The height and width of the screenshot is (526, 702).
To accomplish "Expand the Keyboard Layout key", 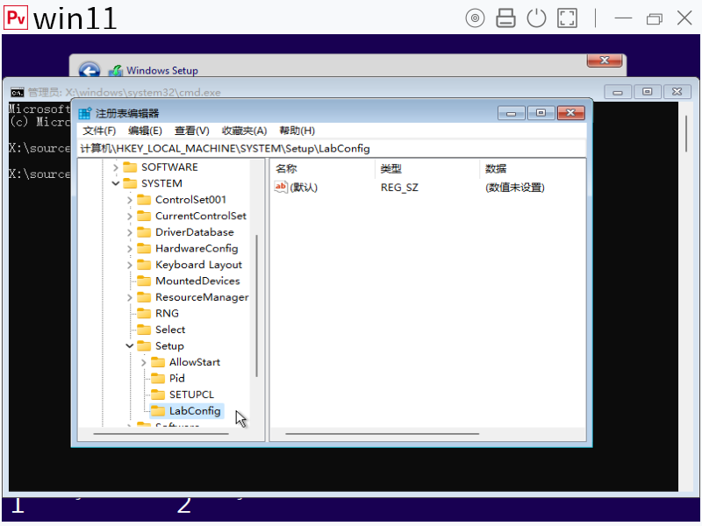I will click(x=129, y=265).
